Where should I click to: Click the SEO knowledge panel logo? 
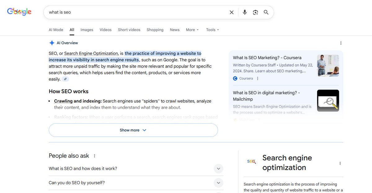pyautogui.click(x=251, y=161)
